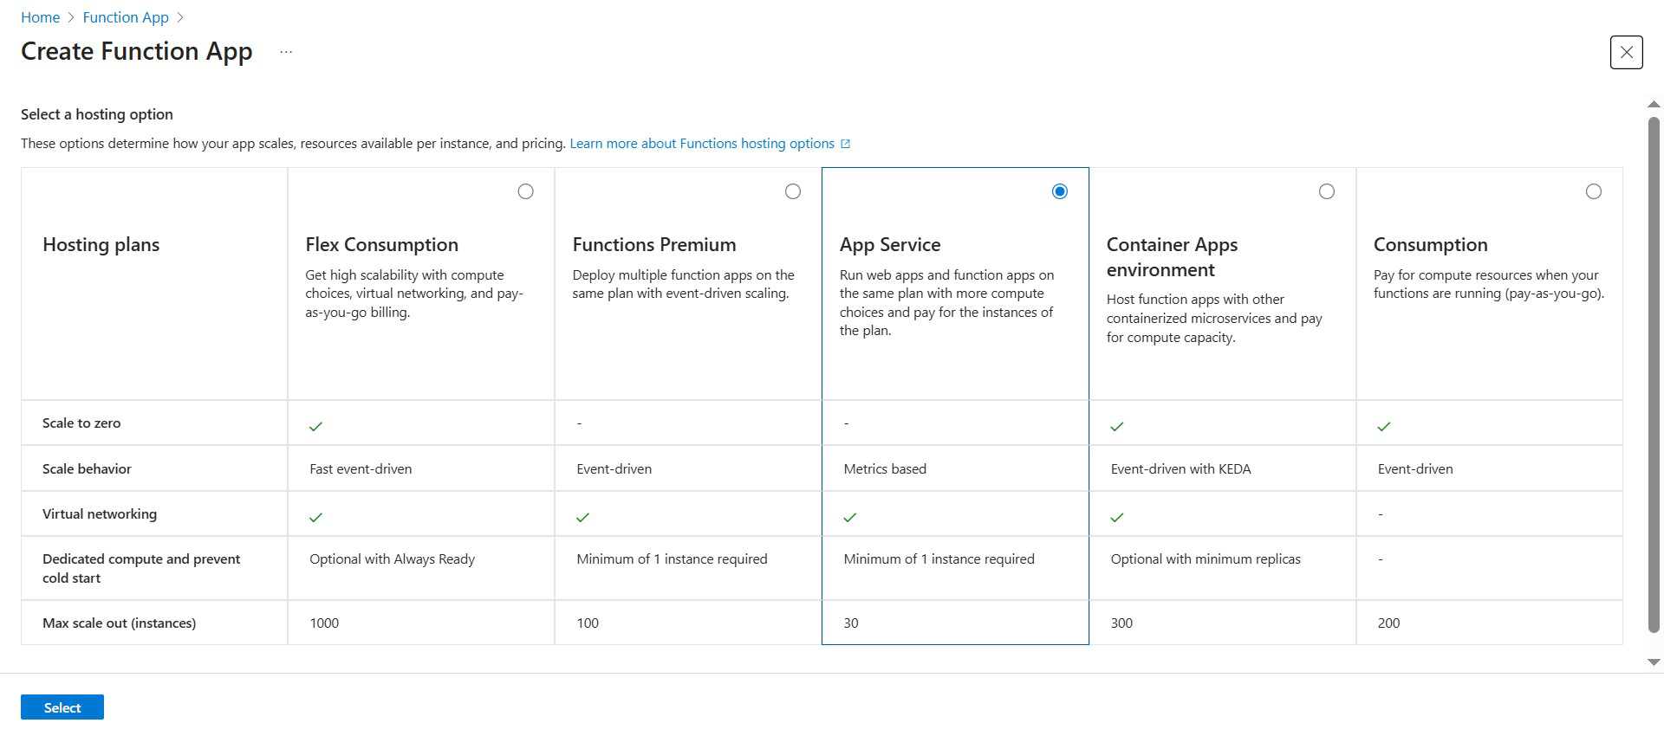This screenshot has width=1664, height=736.
Task: Select the Consumption plan radio button
Action: [1593, 191]
